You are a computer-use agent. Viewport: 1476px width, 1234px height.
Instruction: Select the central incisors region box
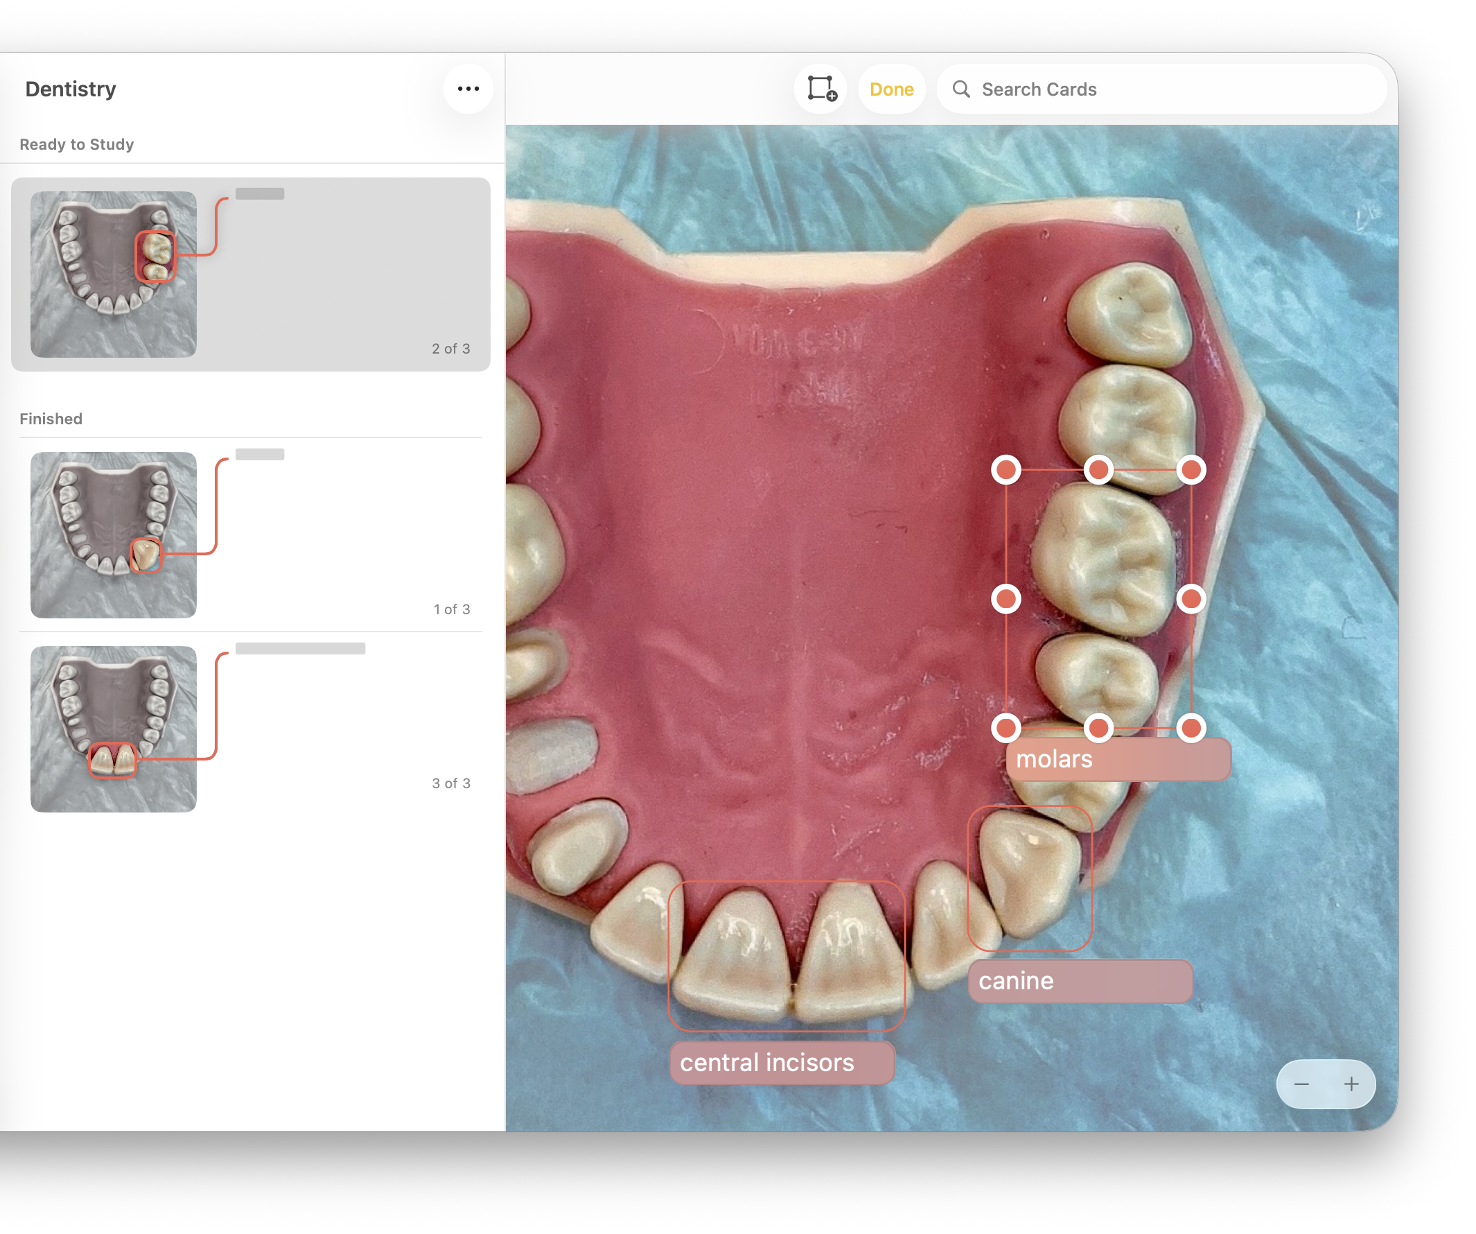tap(787, 956)
